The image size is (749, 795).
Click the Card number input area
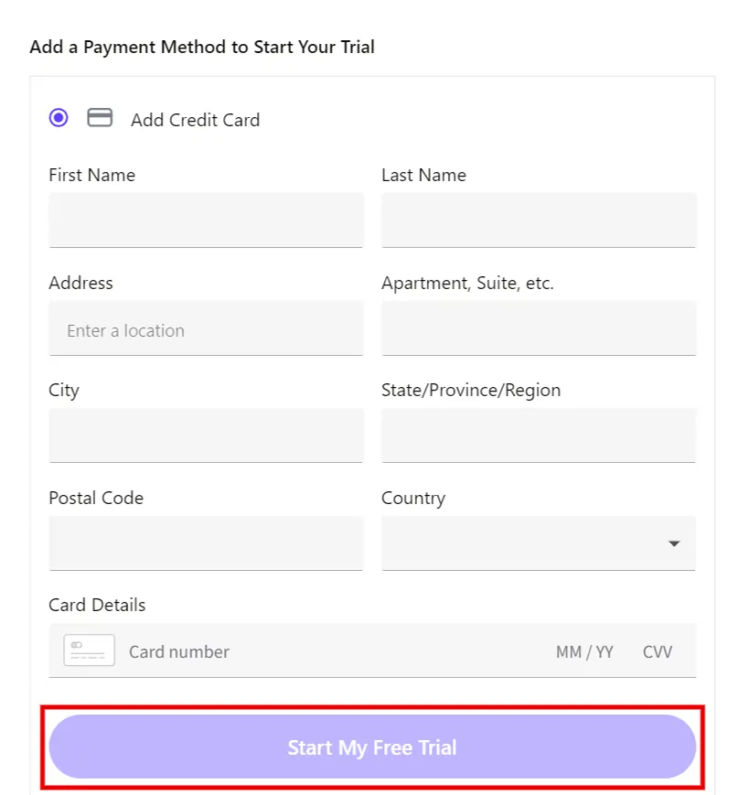point(274,650)
